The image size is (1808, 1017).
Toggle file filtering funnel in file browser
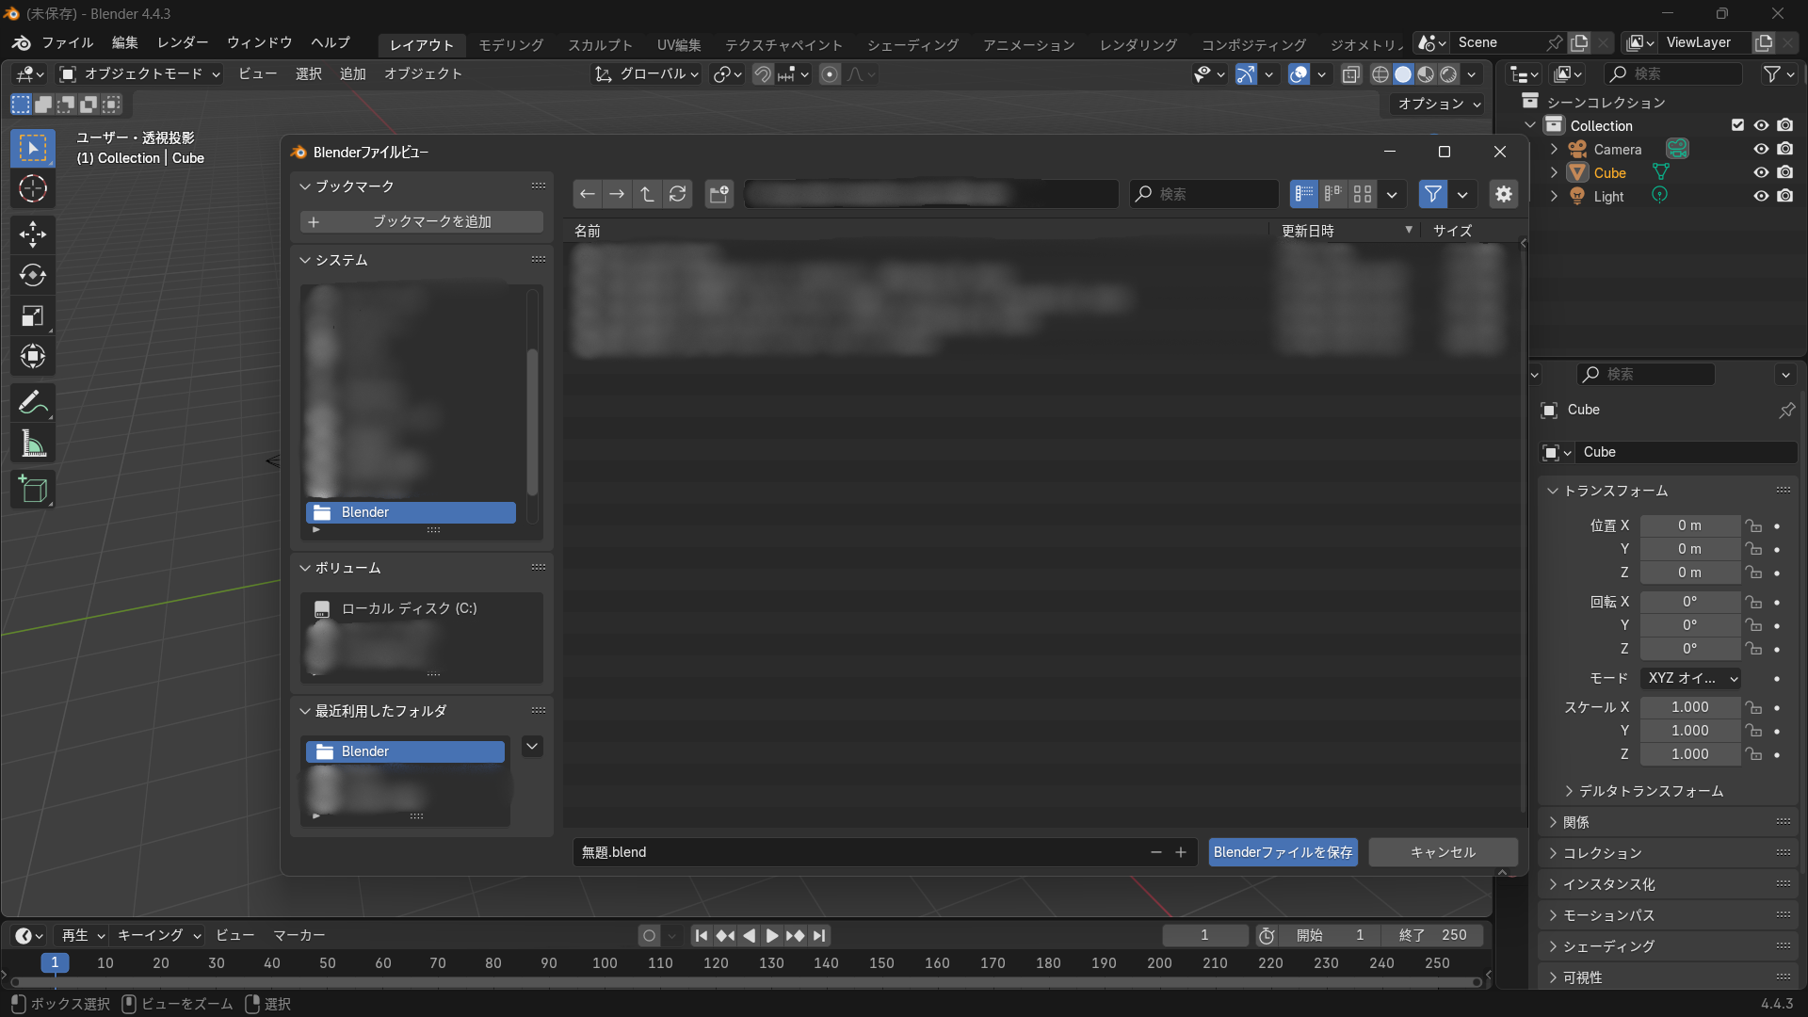coord(1433,194)
